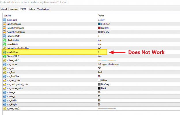Click the DrawingWidth variable icon
The image size is (180, 115).
(x=4, y=36)
